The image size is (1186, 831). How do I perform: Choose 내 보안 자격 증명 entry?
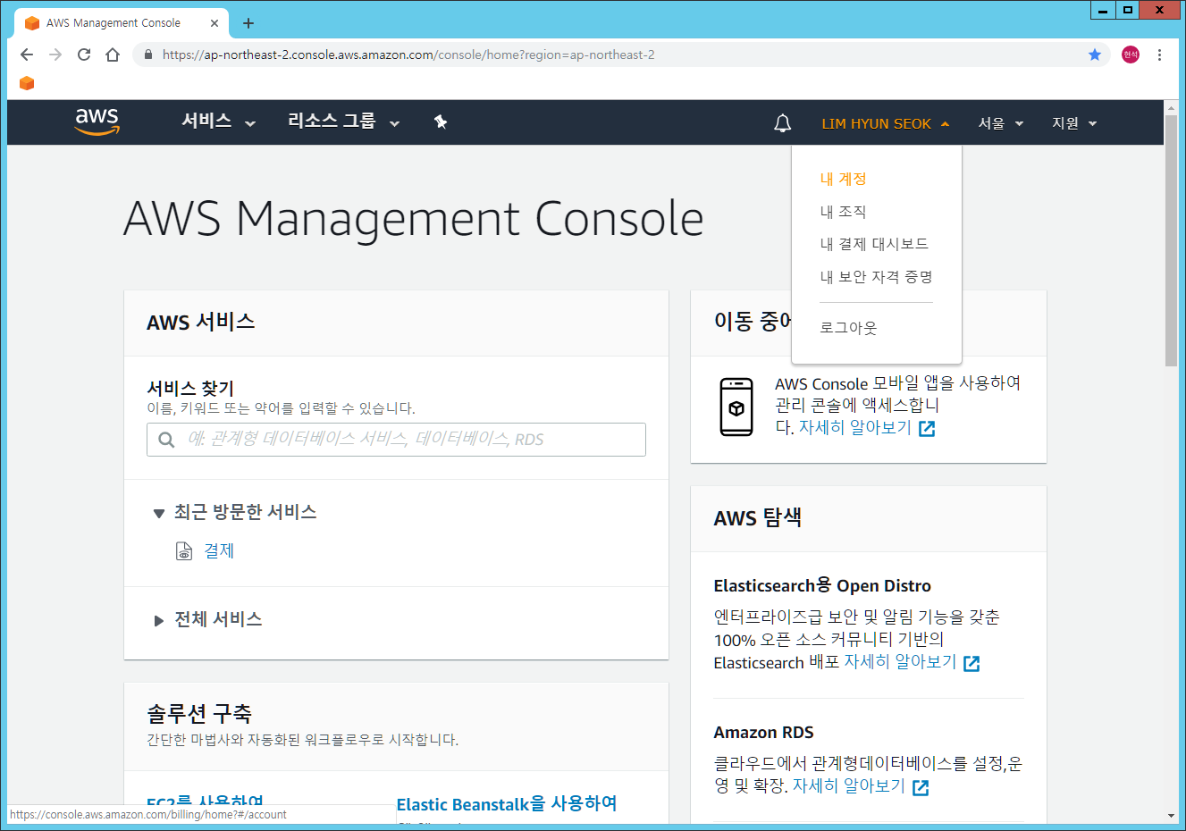pos(876,277)
